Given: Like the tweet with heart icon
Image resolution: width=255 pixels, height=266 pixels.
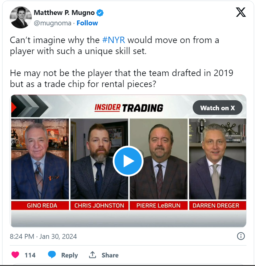Looking at the screenshot, I should point(15,255).
